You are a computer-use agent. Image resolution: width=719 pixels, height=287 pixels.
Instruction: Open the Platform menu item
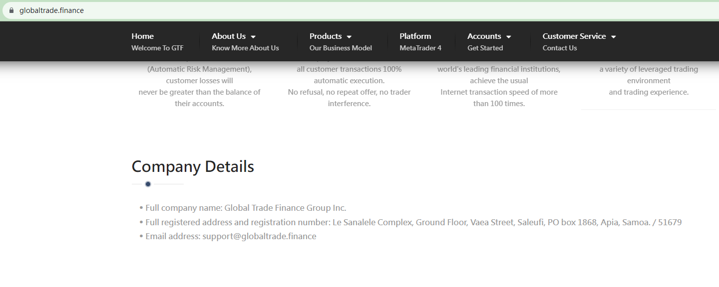415,36
